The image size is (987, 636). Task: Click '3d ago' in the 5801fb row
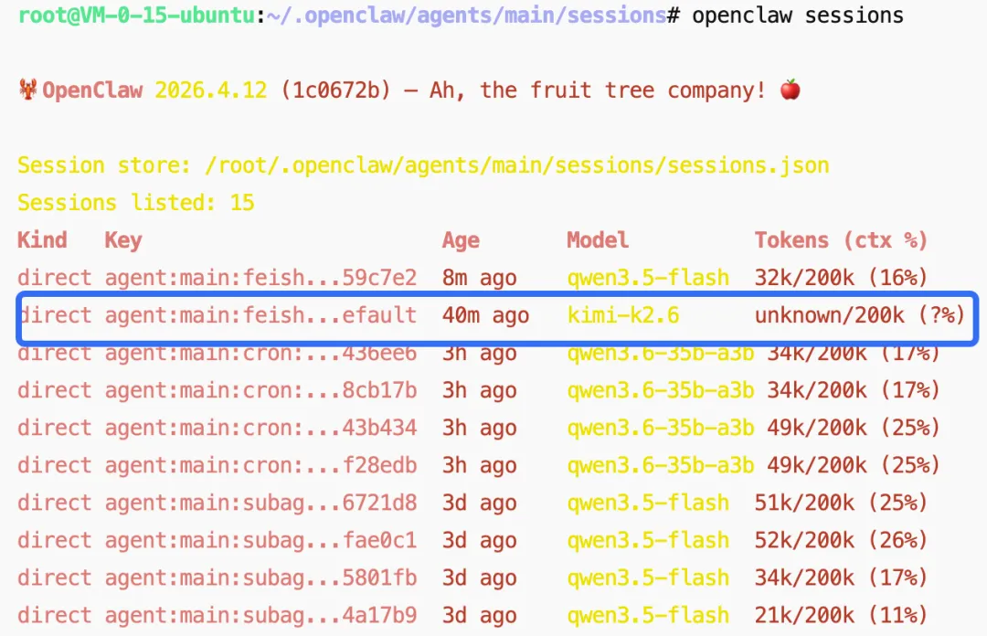(479, 578)
